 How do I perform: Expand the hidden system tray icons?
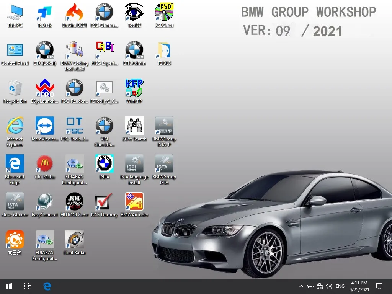pyautogui.click(x=301, y=286)
